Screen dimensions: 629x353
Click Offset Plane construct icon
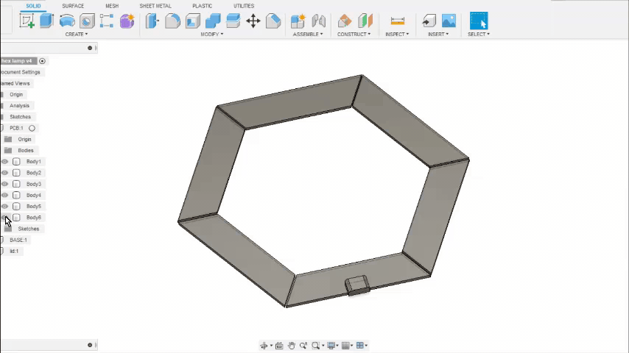coord(344,21)
